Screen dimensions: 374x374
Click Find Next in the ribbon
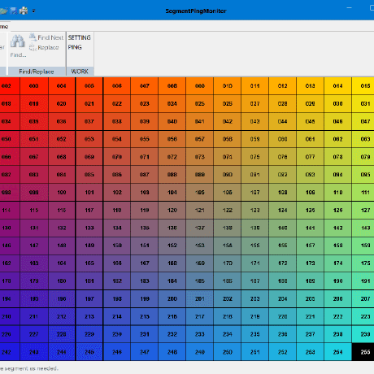pos(46,37)
